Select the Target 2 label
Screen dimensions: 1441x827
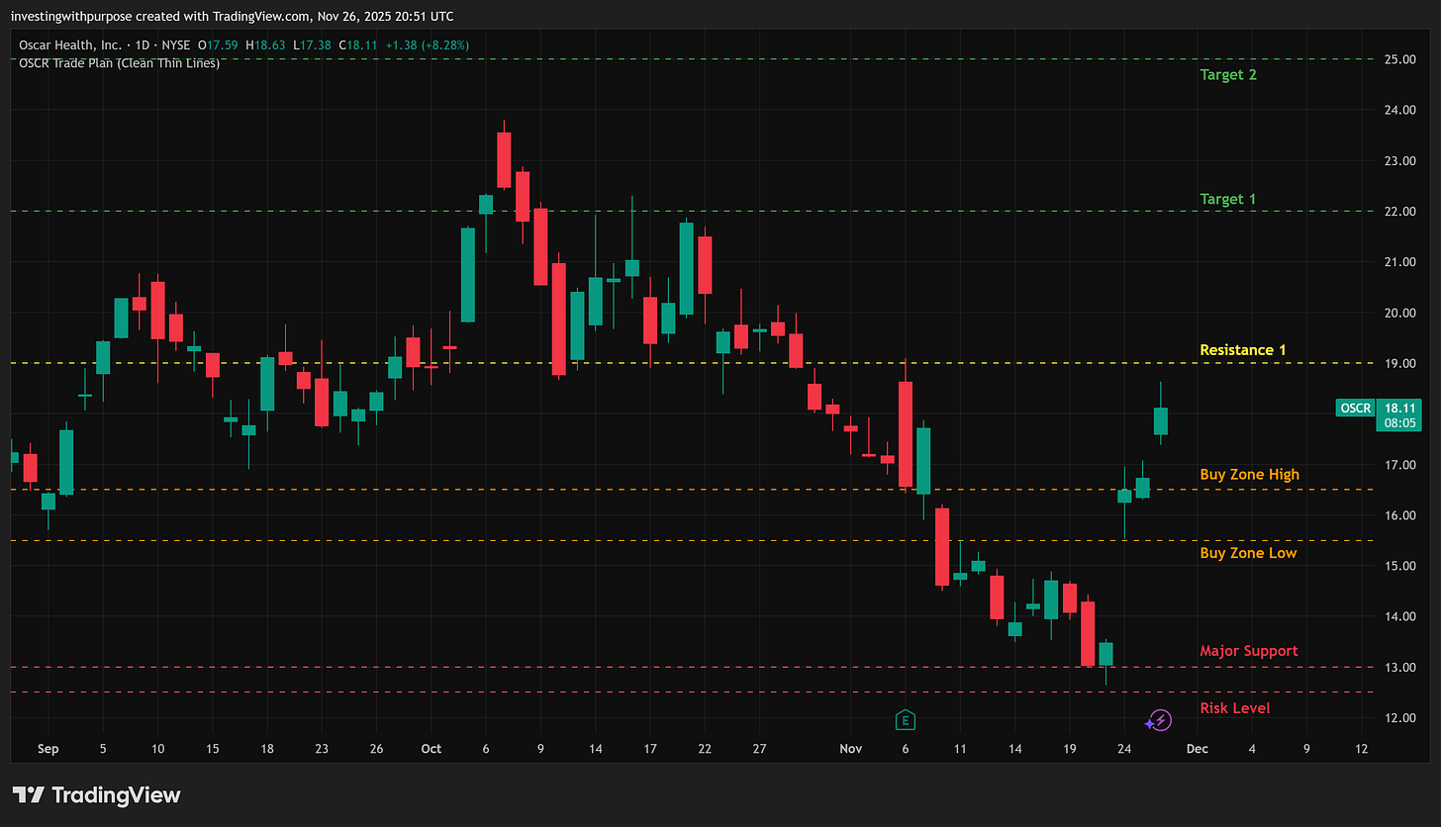pyautogui.click(x=1227, y=74)
